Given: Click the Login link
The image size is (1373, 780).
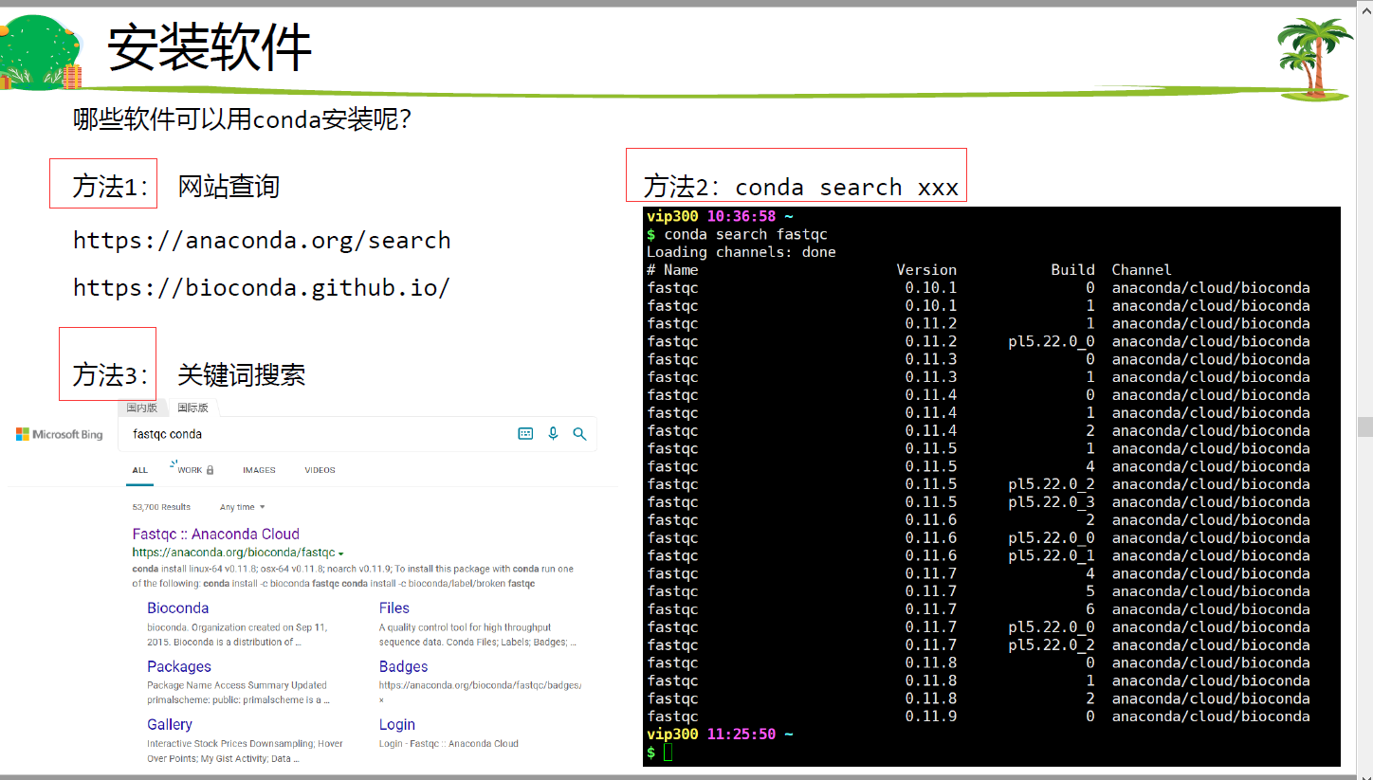Looking at the screenshot, I should [x=396, y=724].
